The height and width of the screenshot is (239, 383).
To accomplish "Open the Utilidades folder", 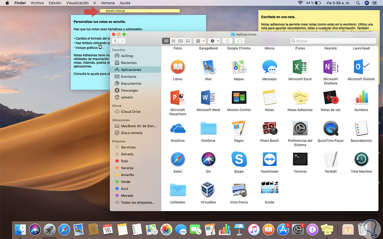I will [178, 190].
